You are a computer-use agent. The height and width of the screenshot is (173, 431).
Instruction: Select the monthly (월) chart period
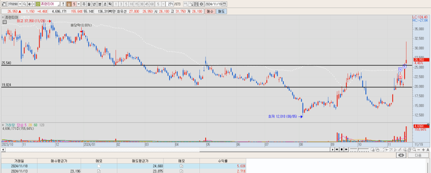click(89, 4)
